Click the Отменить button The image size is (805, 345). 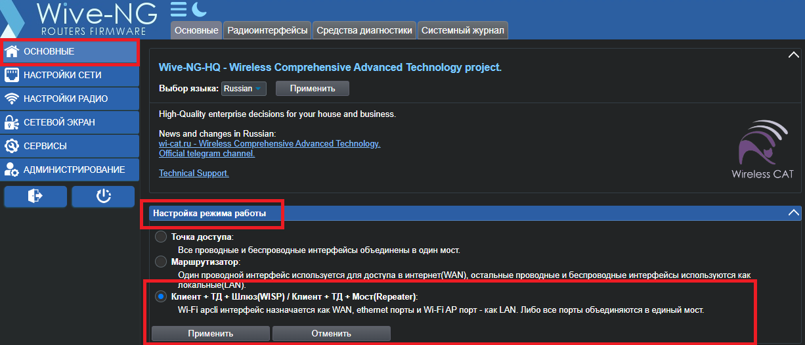332,333
